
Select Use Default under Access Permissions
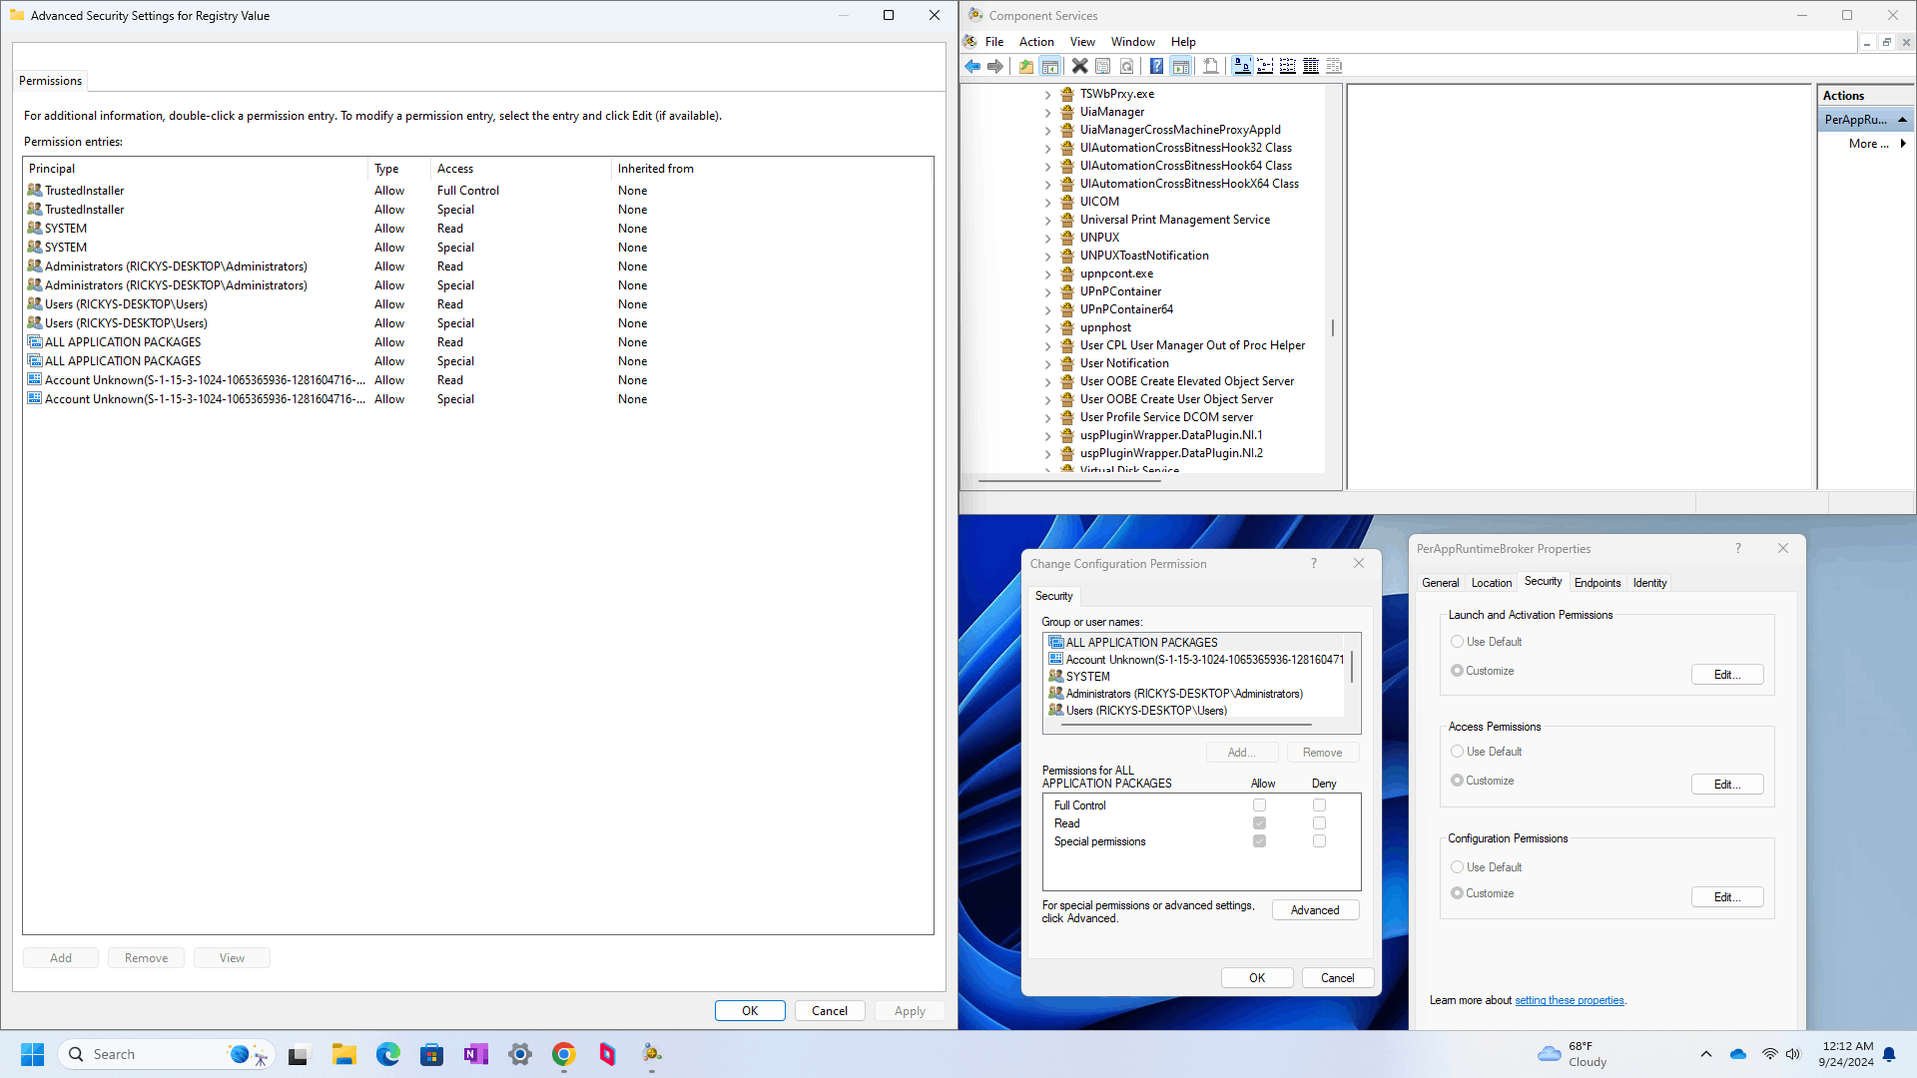tap(1458, 752)
